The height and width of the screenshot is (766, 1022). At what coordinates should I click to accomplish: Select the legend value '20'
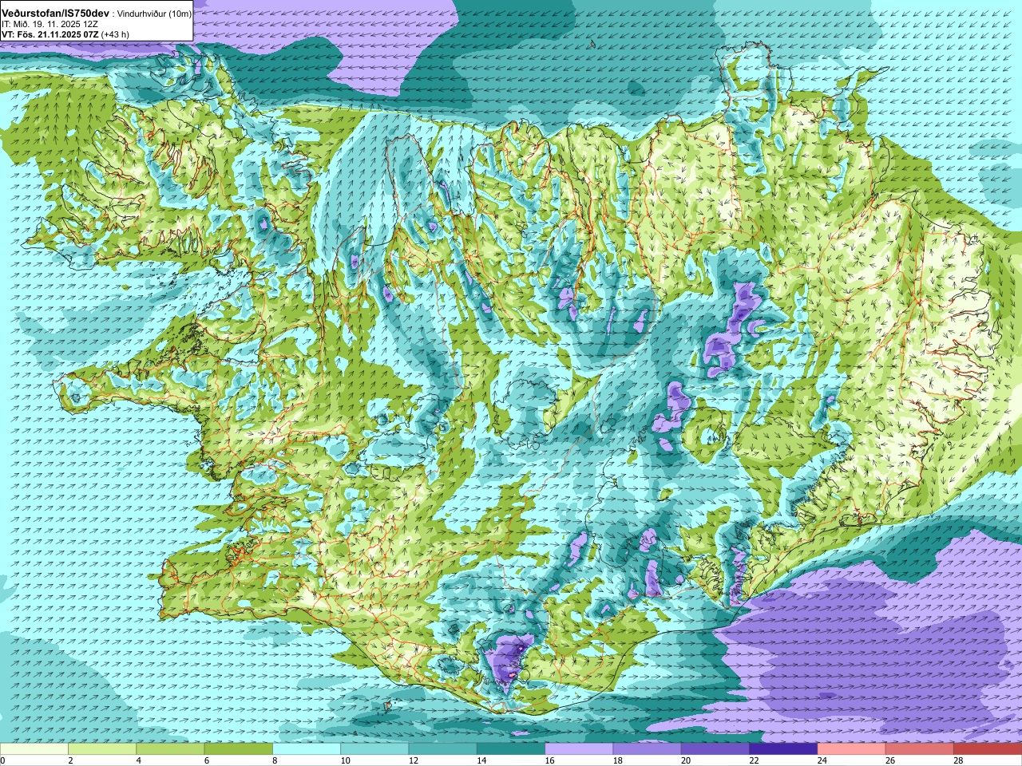[x=686, y=760]
